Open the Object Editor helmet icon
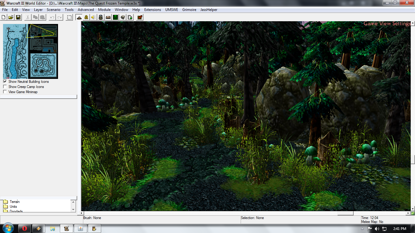This screenshot has height=233, width=415. [x=101, y=17]
